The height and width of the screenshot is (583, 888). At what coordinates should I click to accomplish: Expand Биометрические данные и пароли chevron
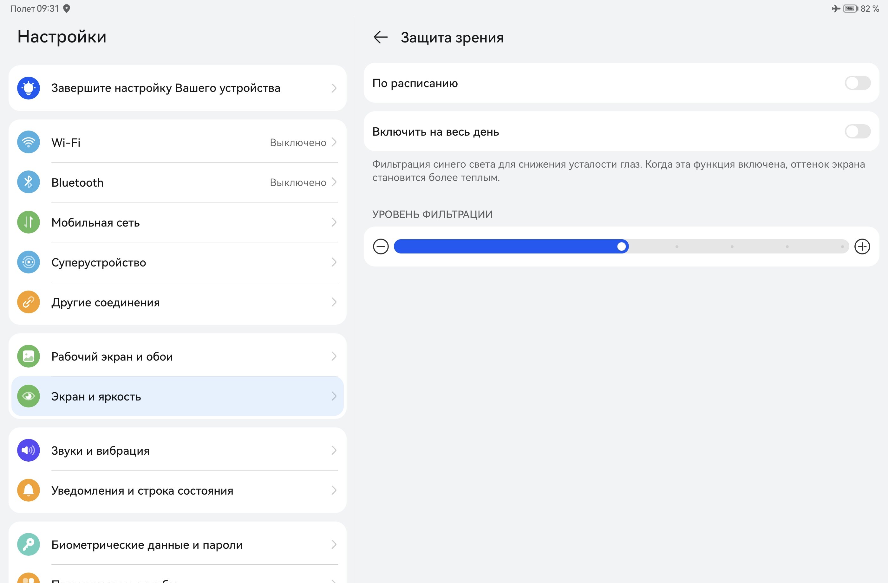coord(334,545)
